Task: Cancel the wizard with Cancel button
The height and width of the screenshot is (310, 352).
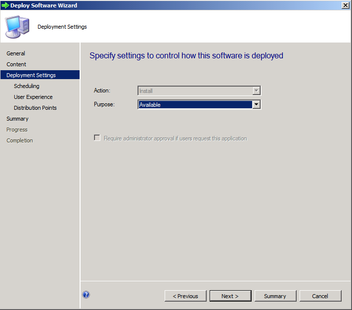Action: [320, 296]
